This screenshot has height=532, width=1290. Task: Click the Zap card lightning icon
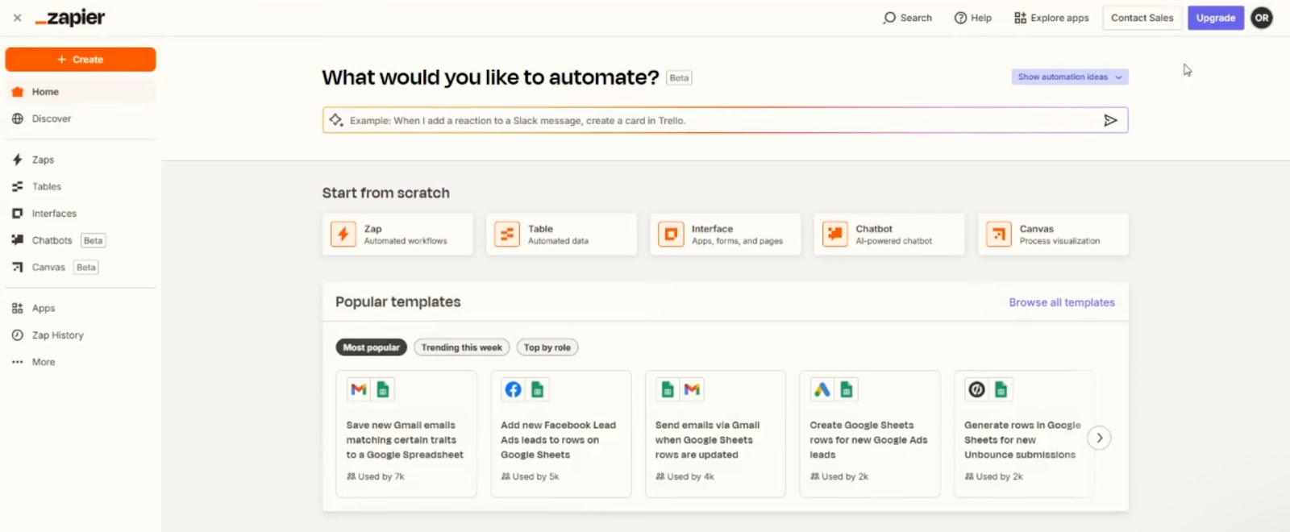tap(343, 235)
